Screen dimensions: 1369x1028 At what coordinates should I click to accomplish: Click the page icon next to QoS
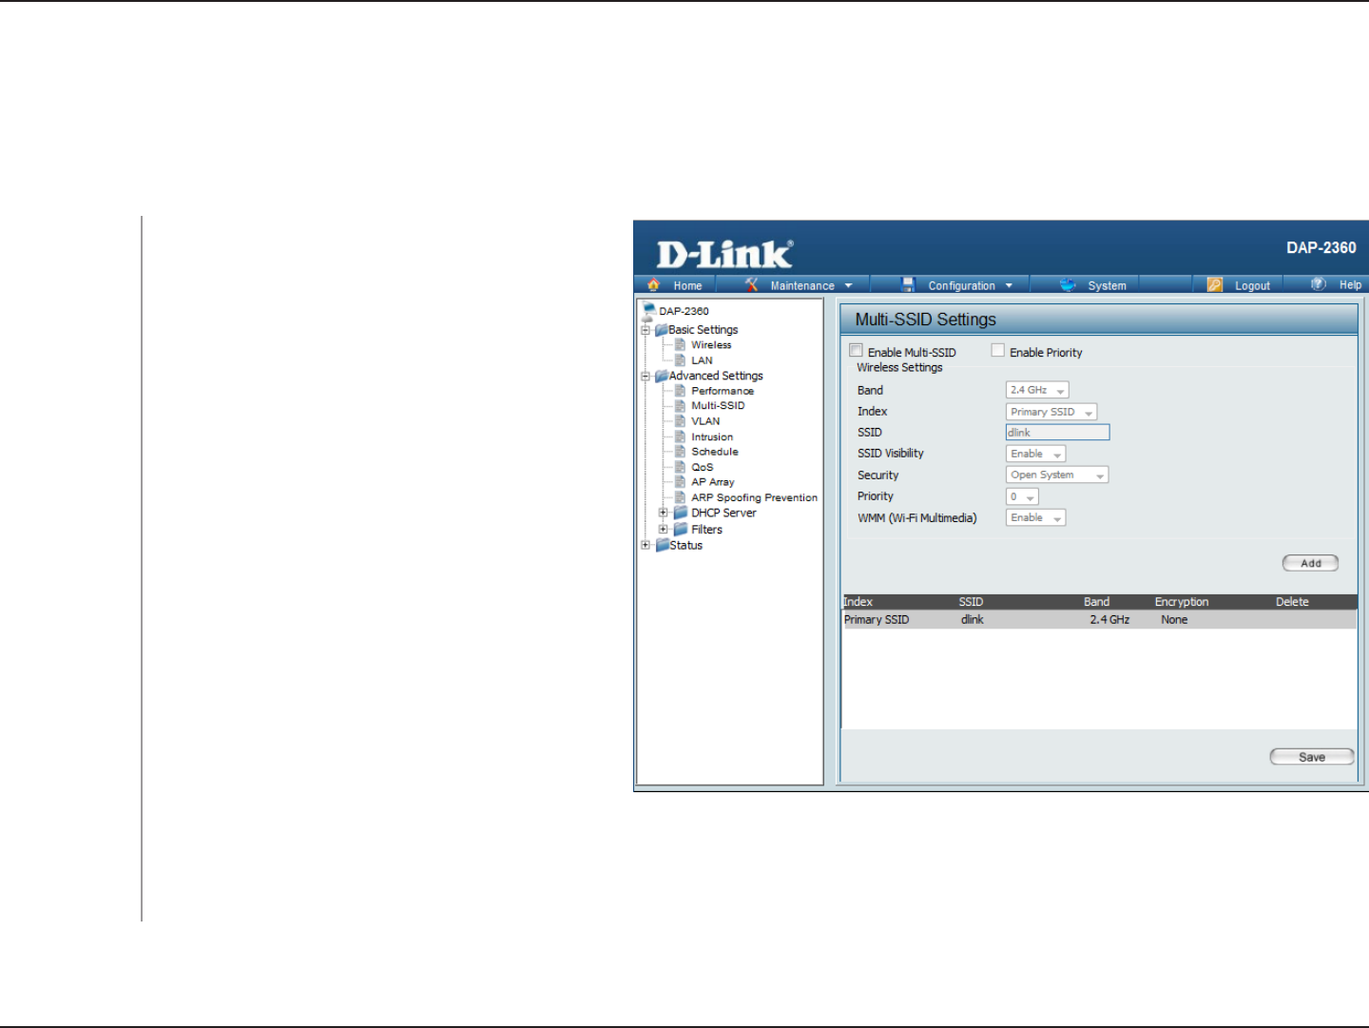pos(680,467)
